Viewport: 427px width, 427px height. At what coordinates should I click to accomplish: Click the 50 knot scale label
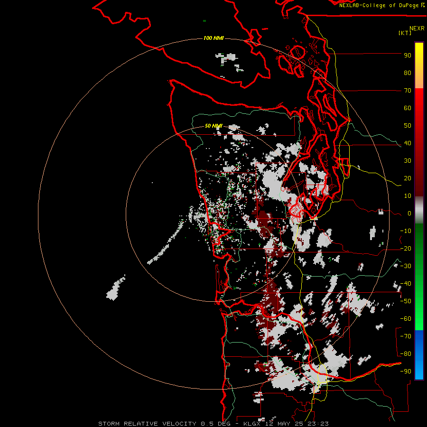[x=408, y=126]
